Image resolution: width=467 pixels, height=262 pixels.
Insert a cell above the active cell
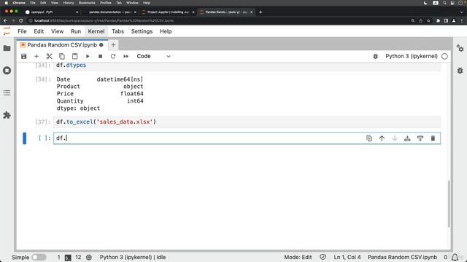[x=407, y=138]
